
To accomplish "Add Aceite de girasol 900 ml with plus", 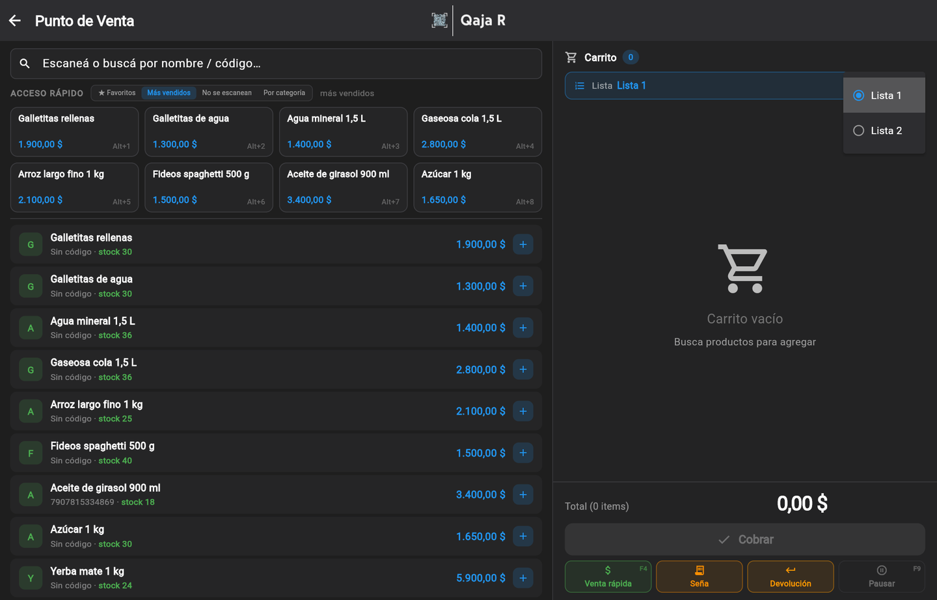I will [x=523, y=495].
